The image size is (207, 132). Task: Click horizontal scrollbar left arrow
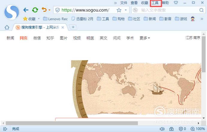[3, 123]
